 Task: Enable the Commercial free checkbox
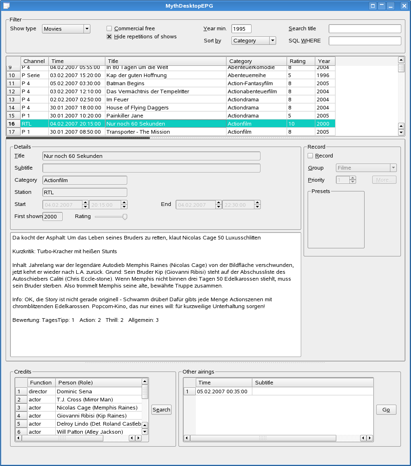pos(109,29)
